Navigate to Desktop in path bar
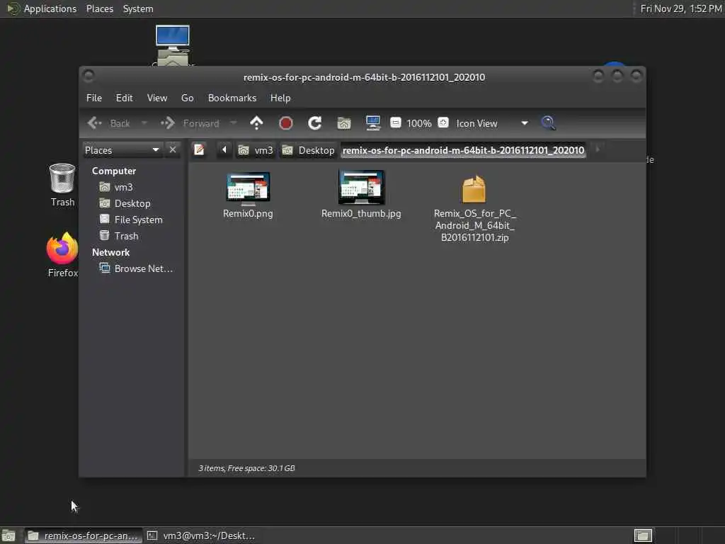Image resolution: width=725 pixels, height=544 pixels. pyautogui.click(x=309, y=150)
